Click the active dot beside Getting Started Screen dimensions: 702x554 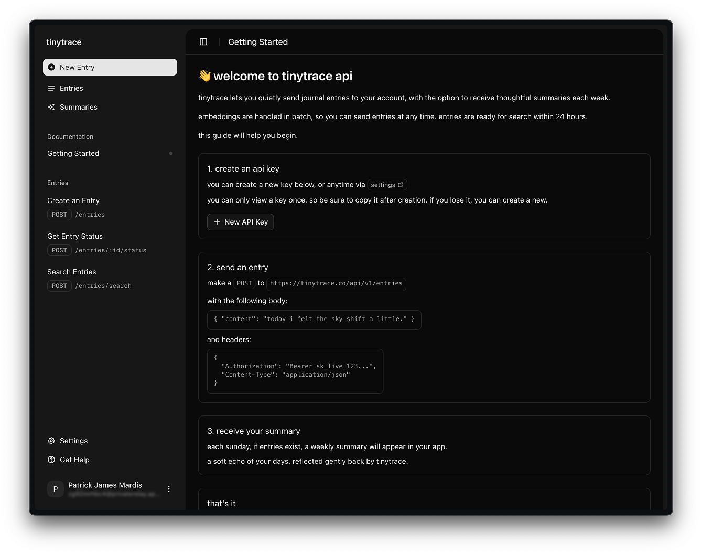[171, 153]
